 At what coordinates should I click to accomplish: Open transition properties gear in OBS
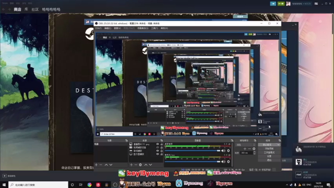coord(254,148)
